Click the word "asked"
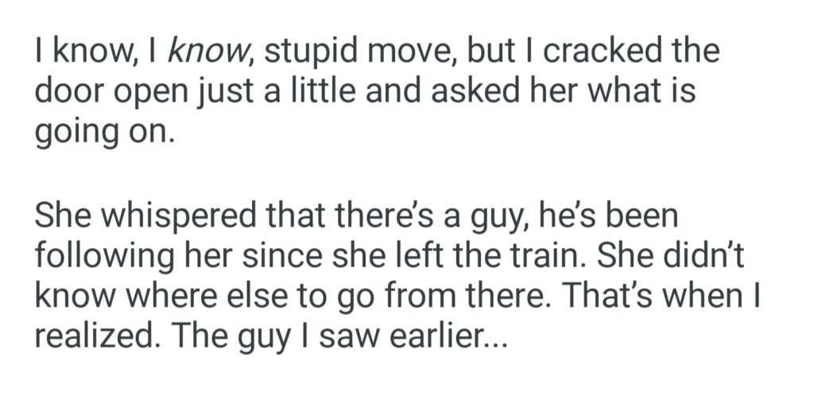 (x=465, y=91)
